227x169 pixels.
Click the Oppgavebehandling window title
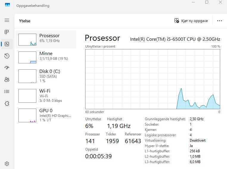33,6
